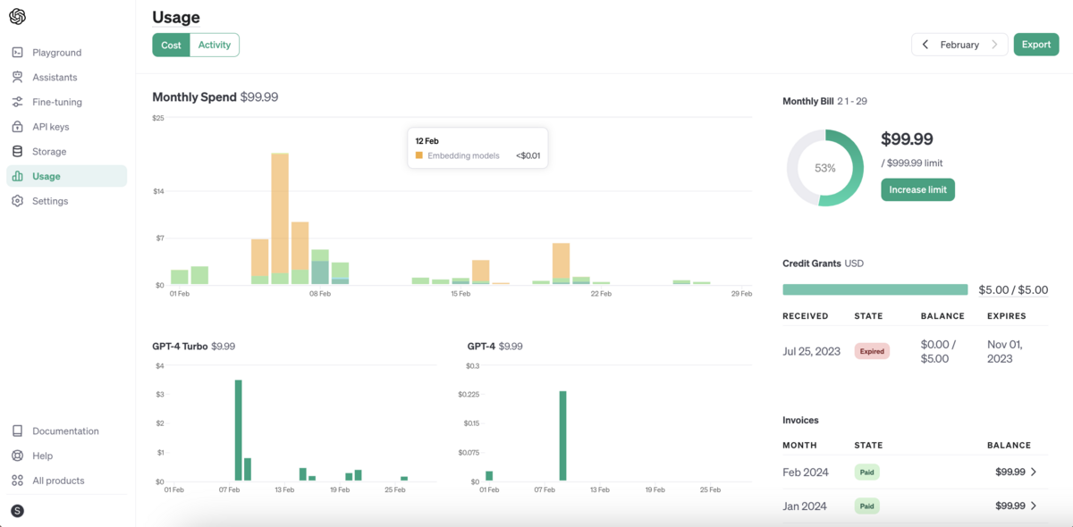The image size is (1073, 527).
Task: Open Playground via its sidebar icon
Action: tap(17, 53)
